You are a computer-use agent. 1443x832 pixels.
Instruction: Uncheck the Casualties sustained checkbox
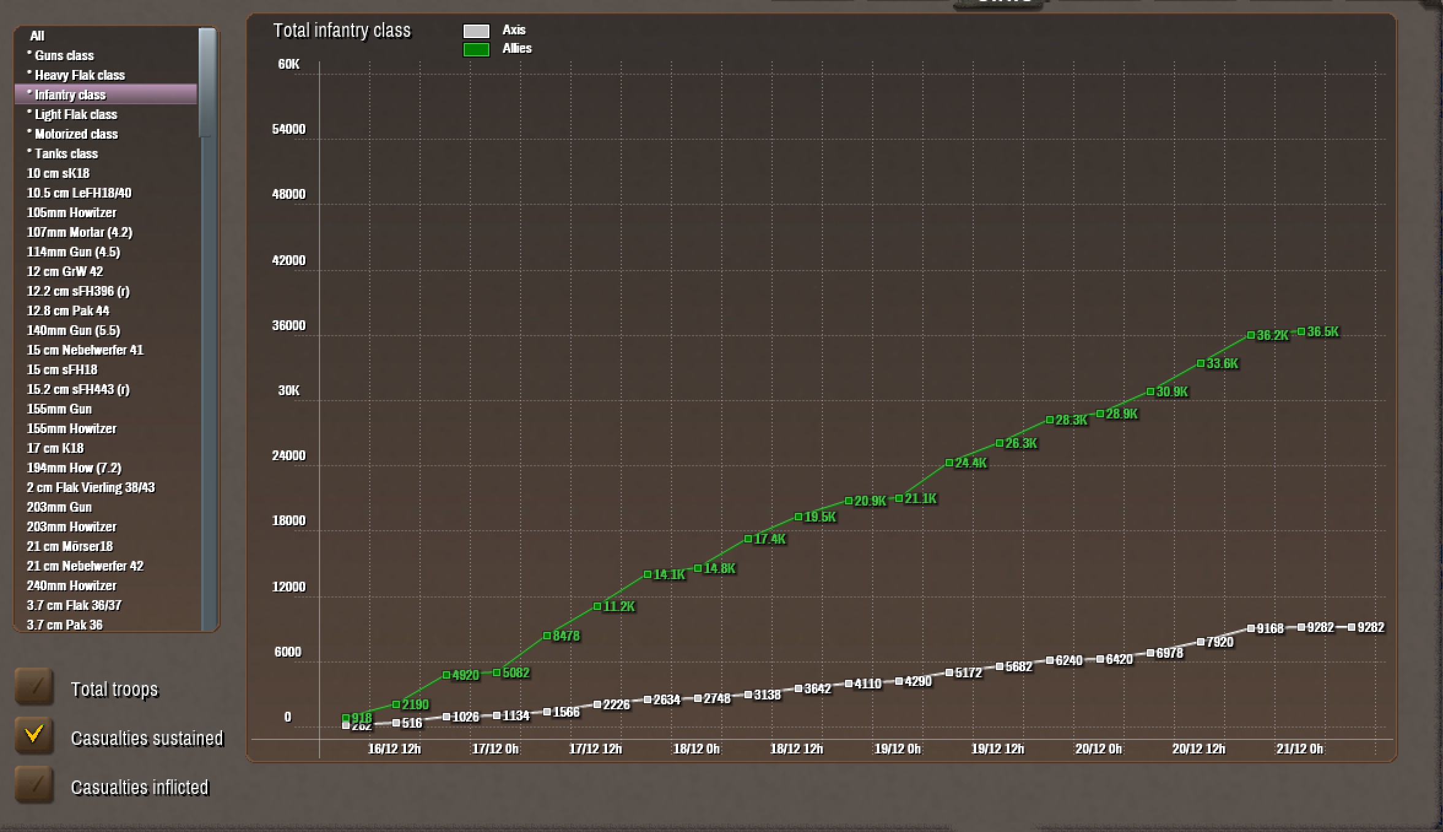34,735
